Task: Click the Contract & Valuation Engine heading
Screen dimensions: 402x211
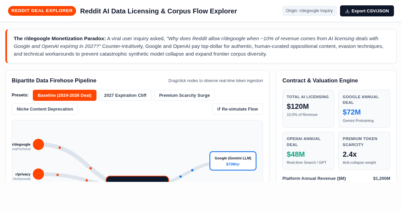Action: [320, 80]
